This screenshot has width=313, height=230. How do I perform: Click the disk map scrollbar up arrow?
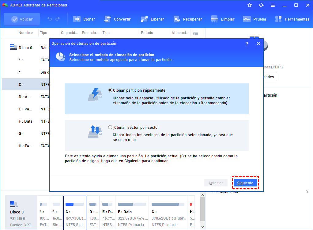[x=203, y=195]
